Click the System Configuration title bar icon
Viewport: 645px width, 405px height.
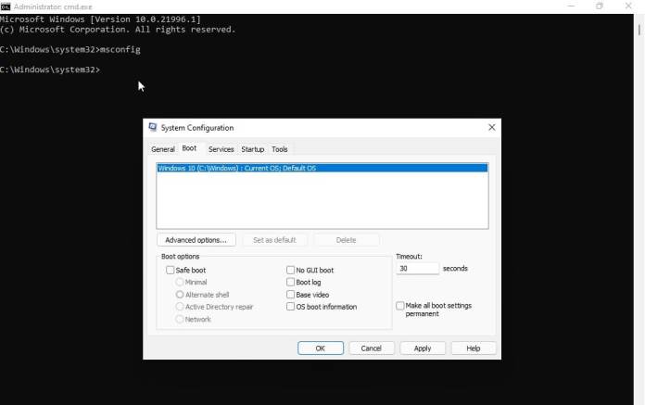(153, 127)
